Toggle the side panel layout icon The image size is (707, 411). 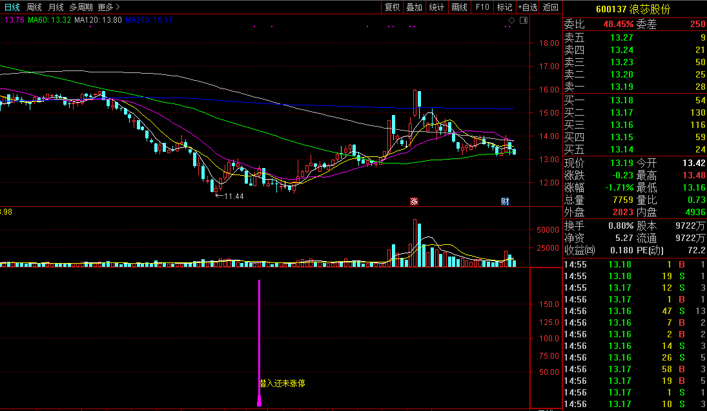click(524, 20)
